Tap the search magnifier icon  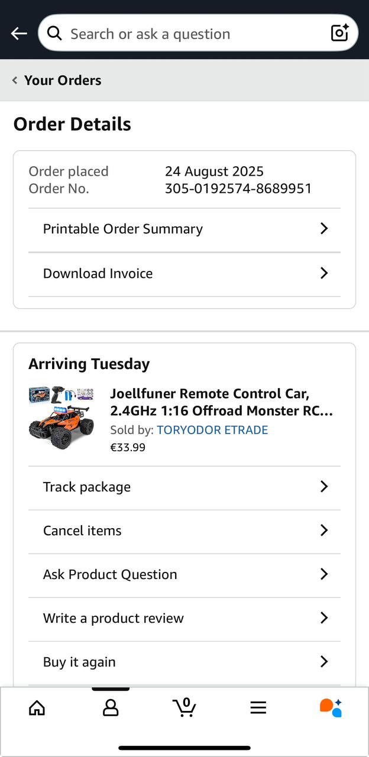[x=54, y=33]
